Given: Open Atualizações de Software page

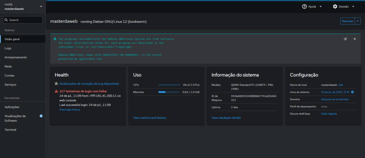Looking at the screenshot, I should (x=23, y=118).
